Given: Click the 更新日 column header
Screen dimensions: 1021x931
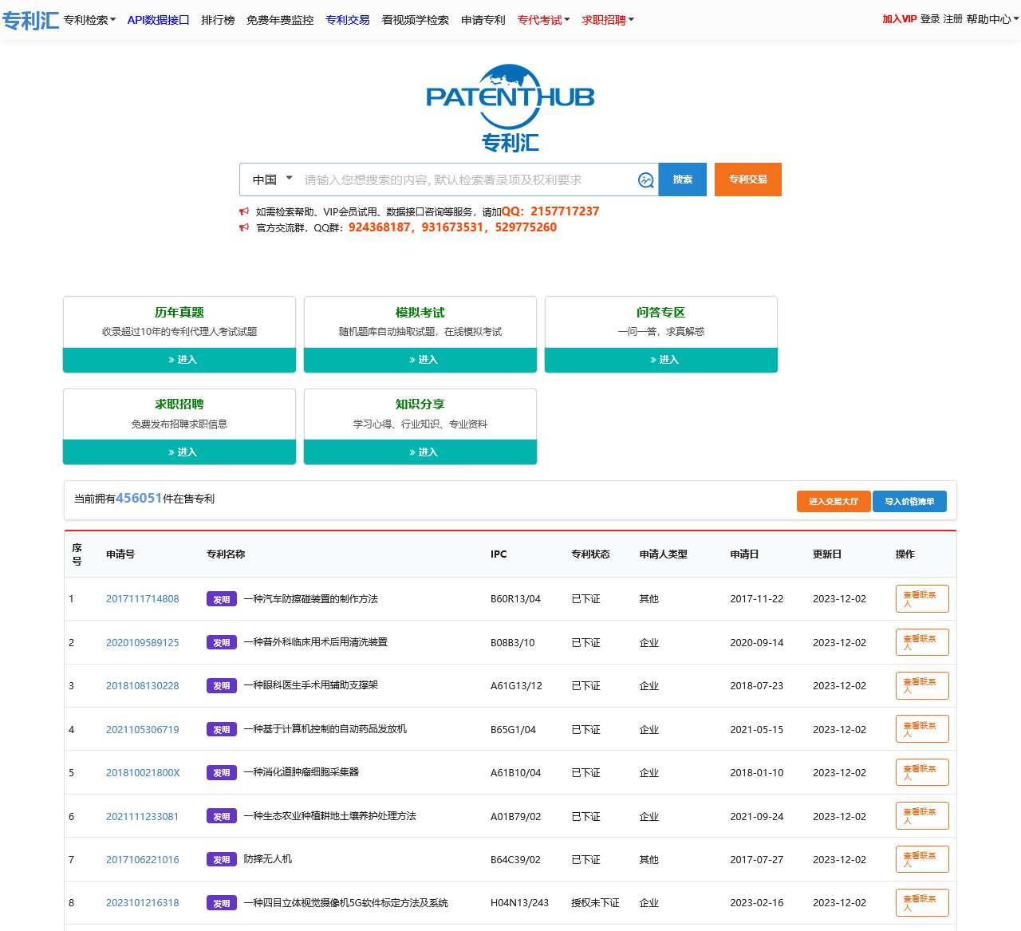Looking at the screenshot, I should (x=827, y=554).
